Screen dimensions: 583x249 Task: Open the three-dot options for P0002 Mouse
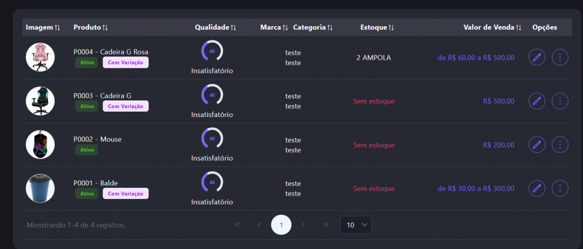coord(560,145)
